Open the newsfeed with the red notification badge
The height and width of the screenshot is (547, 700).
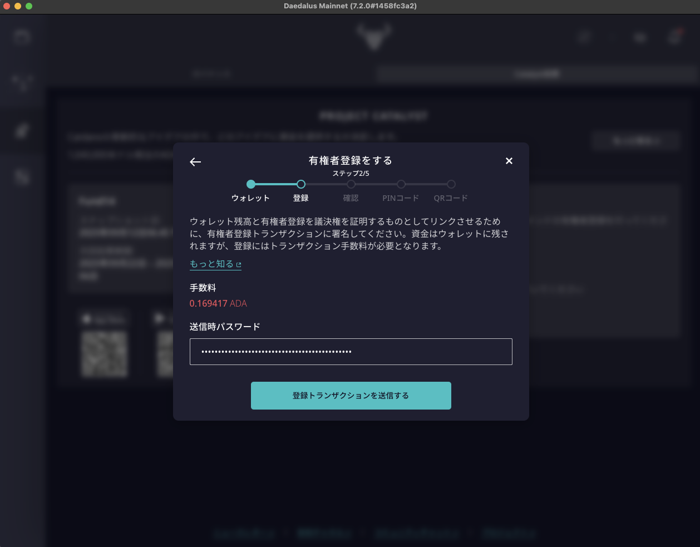coord(674,37)
